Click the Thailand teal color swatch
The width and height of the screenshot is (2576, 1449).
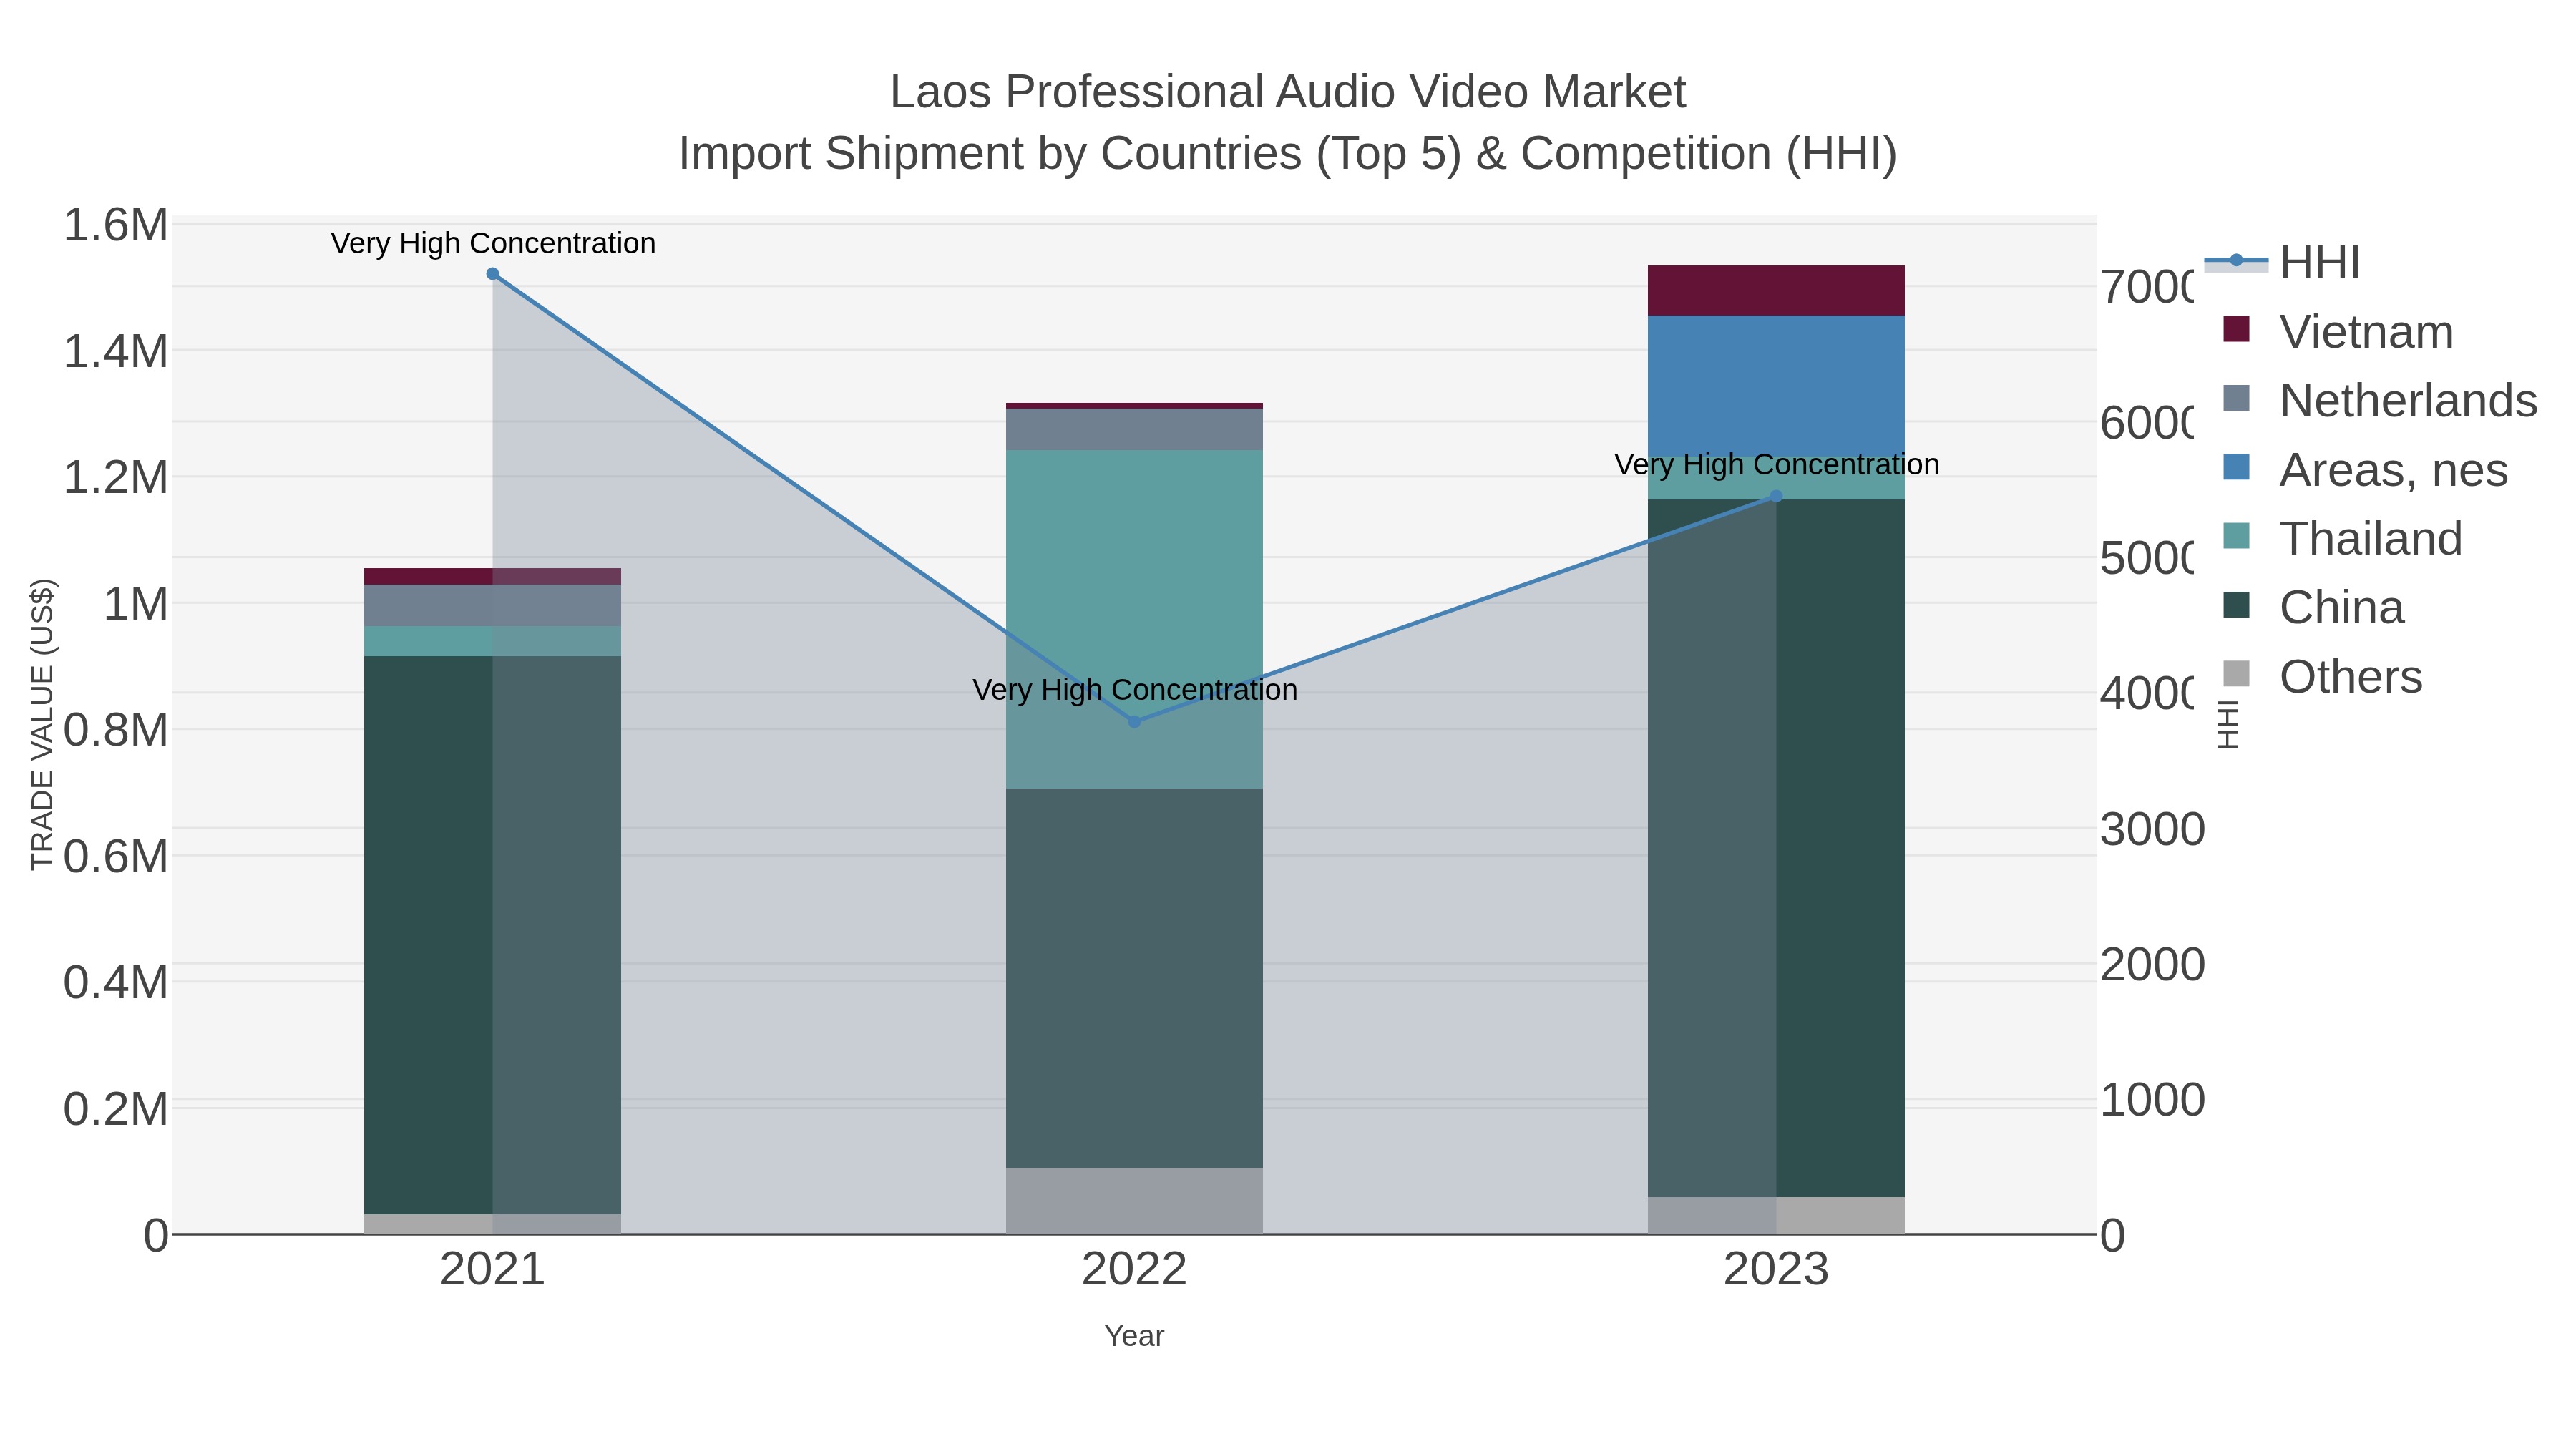2237,536
